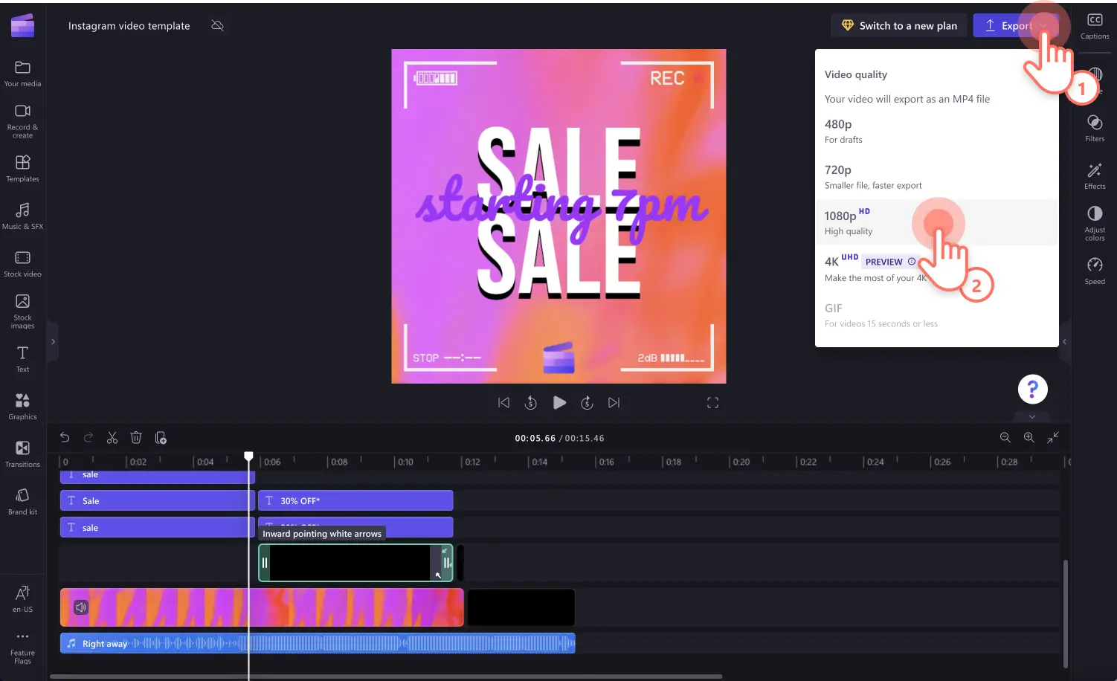Collapse the right property panel
Viewport: 1117px width, 681px height.
point(1064,342)
